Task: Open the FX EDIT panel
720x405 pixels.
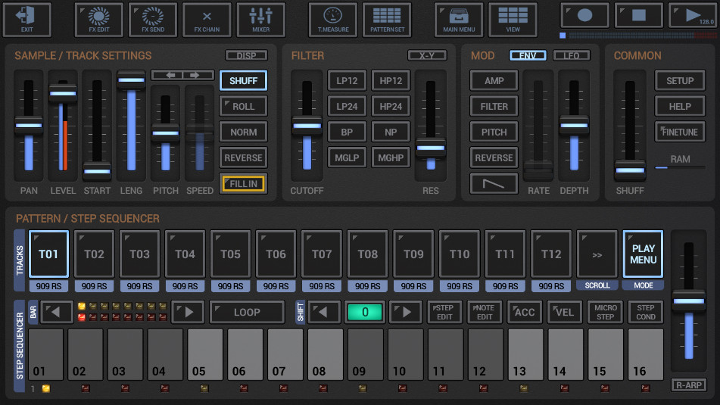Action: [x=99, y=19]
